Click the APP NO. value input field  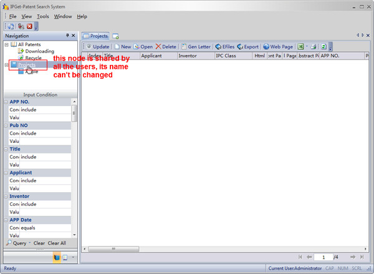46,117
